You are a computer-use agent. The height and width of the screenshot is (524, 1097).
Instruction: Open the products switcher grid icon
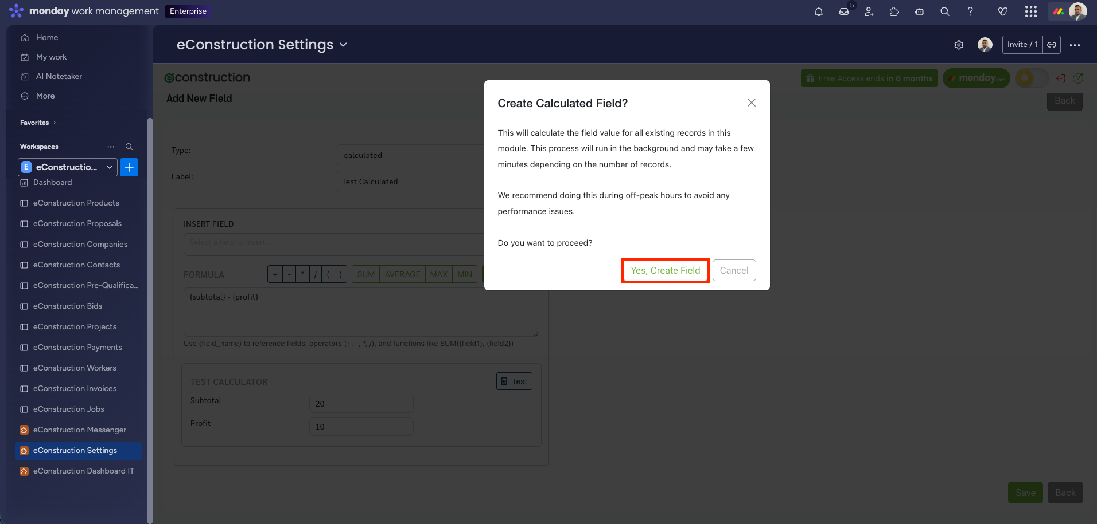point(1031,11)
